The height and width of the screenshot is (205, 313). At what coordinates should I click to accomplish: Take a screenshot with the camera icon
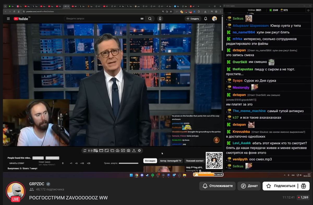pos(128,150)
